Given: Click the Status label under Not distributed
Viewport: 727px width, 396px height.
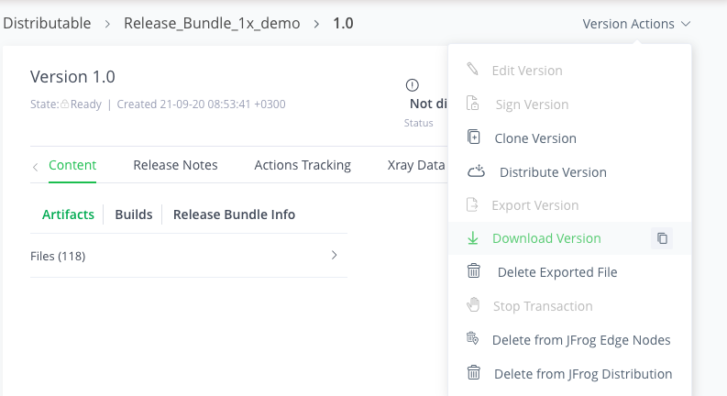Looking at the screenshot, I should (x=419, y=123).
